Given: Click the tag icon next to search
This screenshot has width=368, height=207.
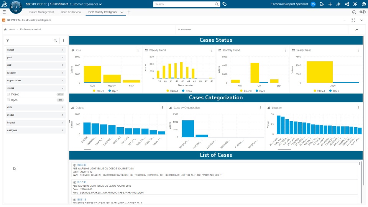Looking at the screenshot, I should click(225, 4).
